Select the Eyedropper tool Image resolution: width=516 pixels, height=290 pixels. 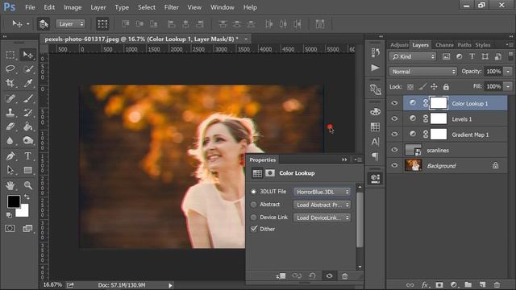coord(28,83)
